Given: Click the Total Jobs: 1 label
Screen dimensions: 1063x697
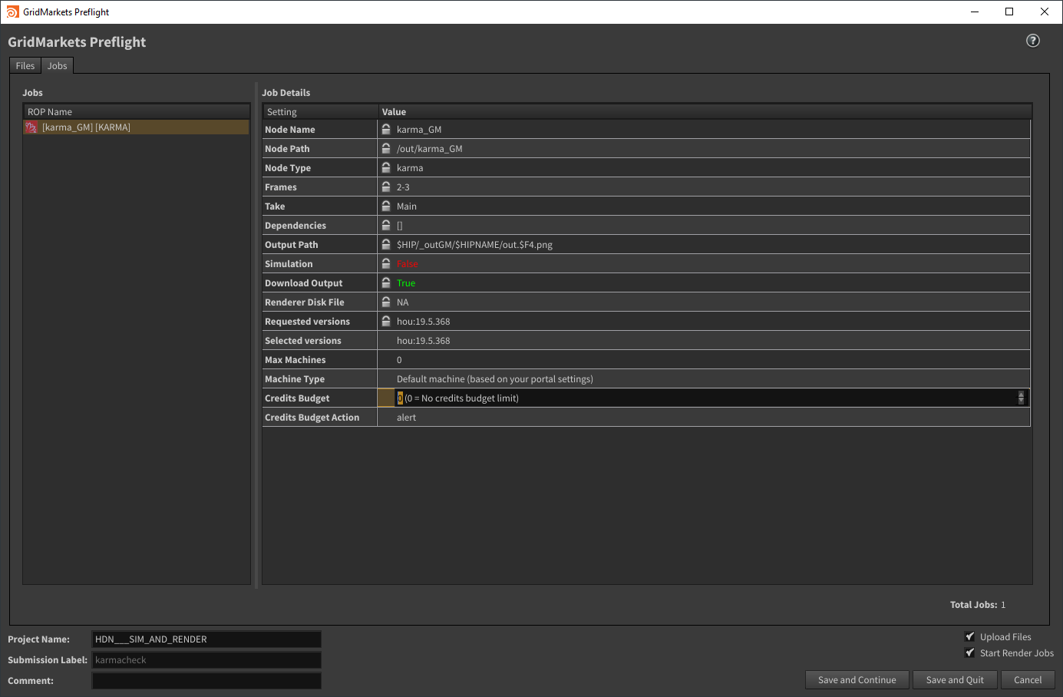Looking at the screenshot, I should tap(978, 605).
